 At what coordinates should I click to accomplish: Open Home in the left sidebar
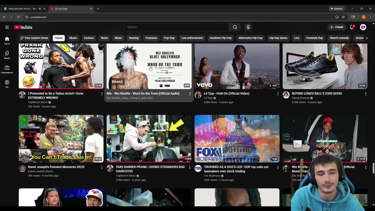[x=7, y=40]
